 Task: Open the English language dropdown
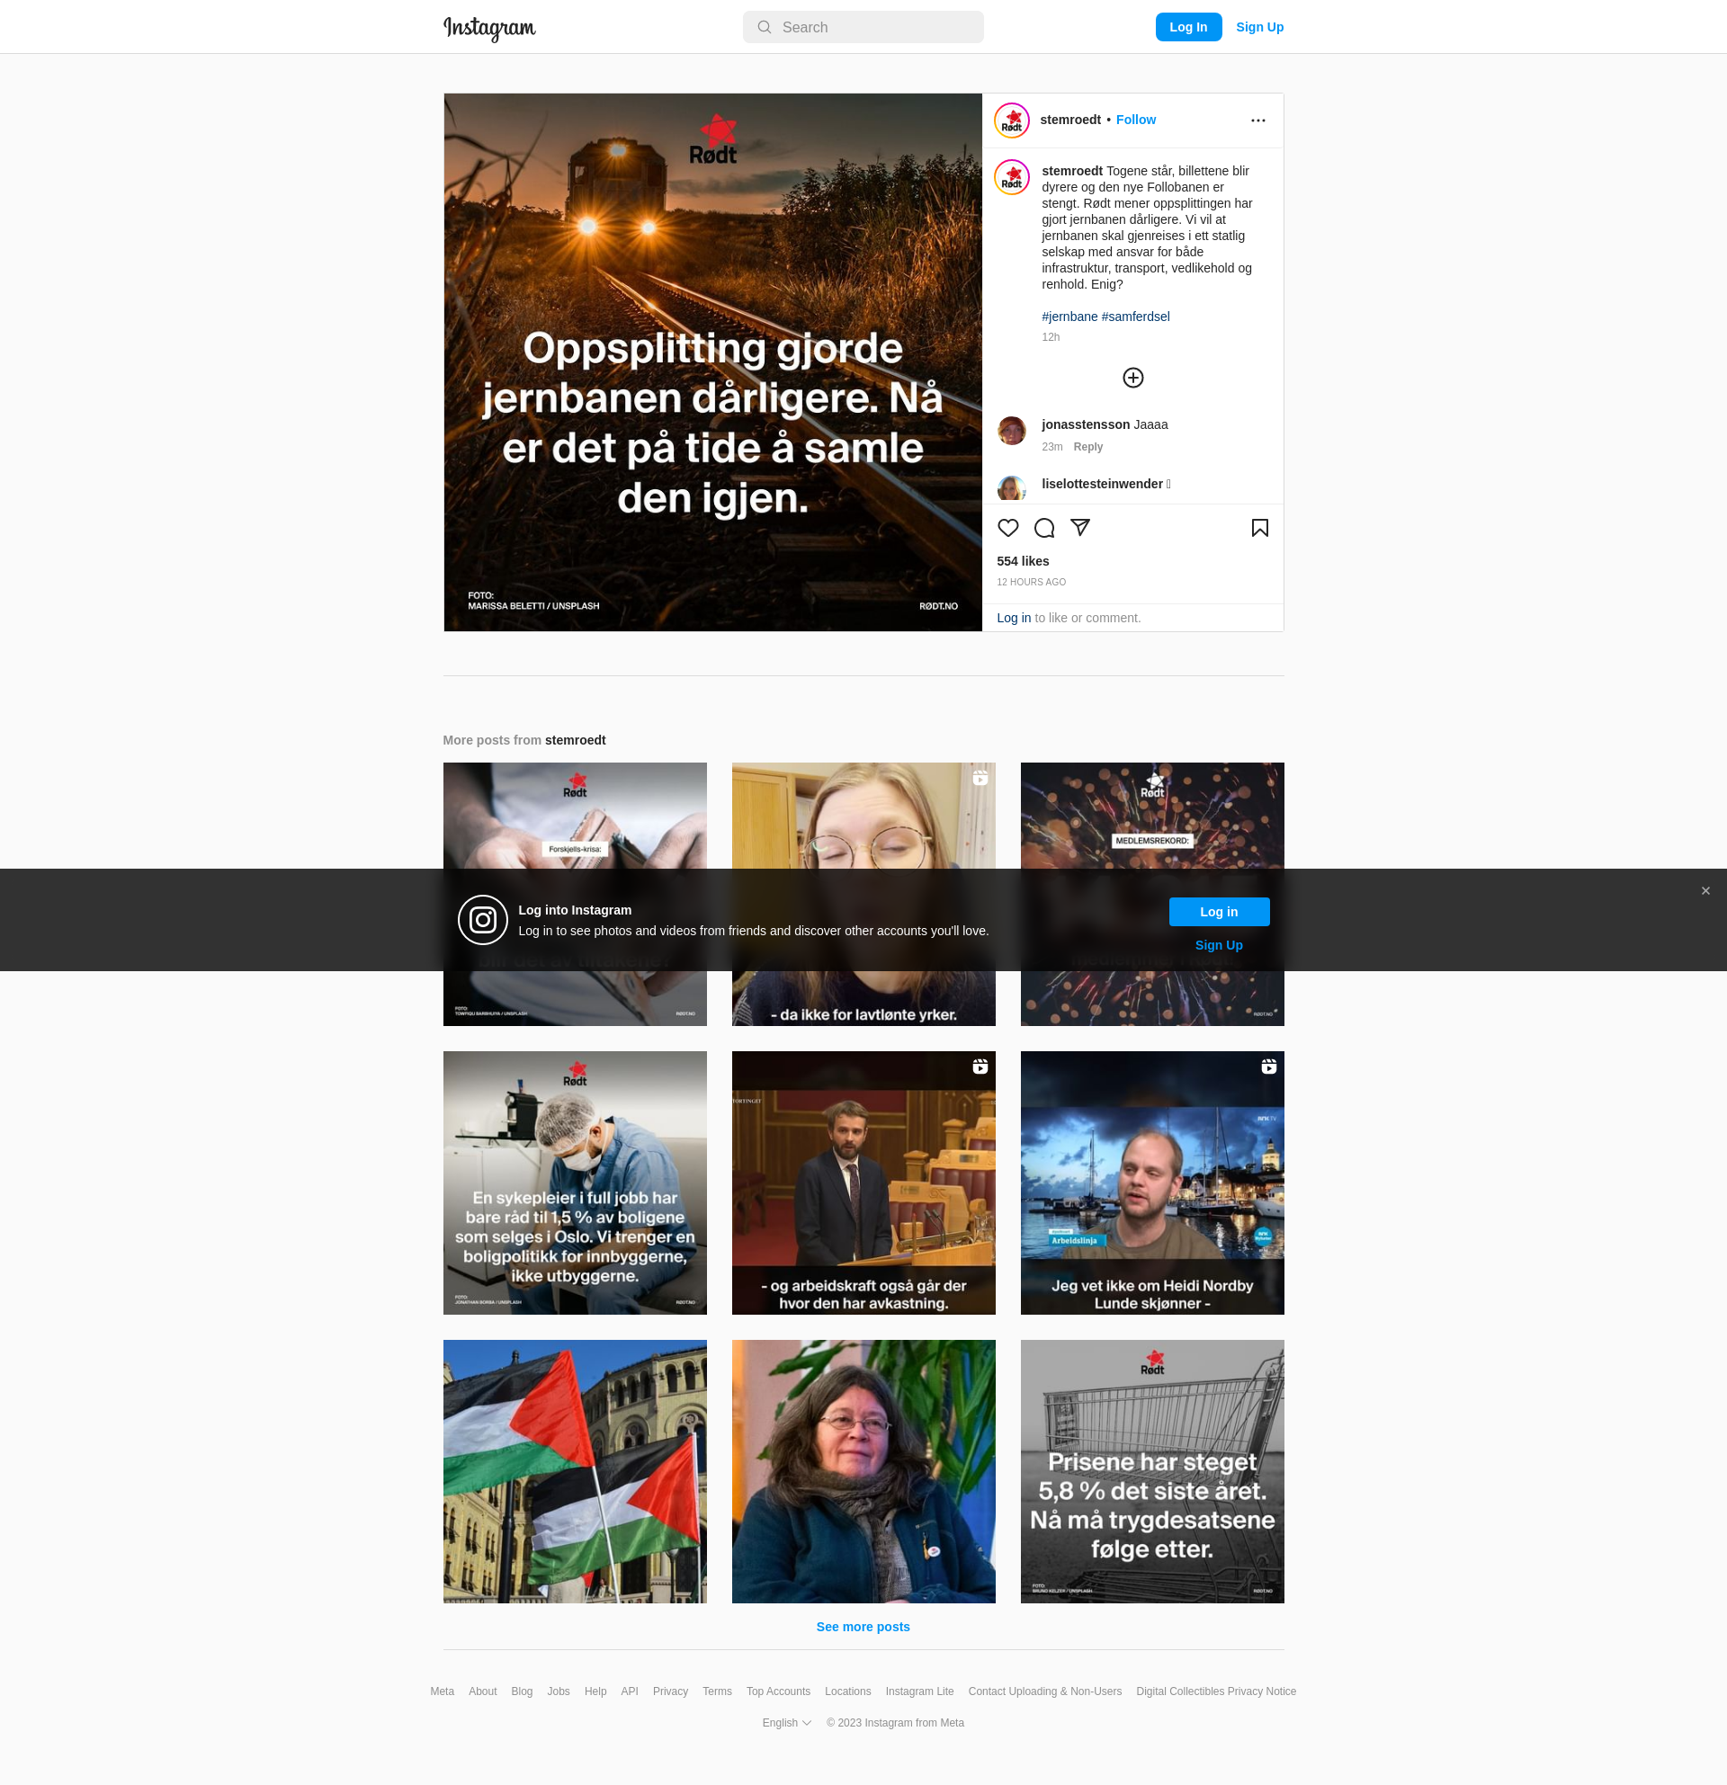pos(786,1723)
